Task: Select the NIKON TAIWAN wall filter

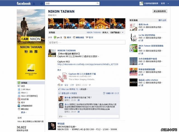Action: (x=94, y=32)
